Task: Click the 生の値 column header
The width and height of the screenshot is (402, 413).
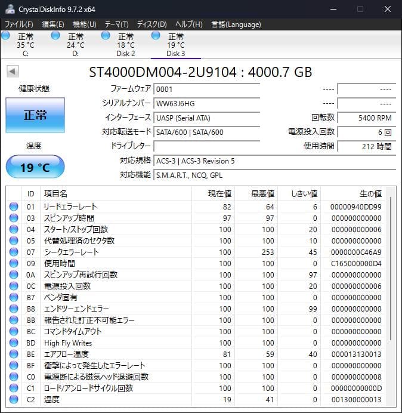Action: (x=369, y=193)
